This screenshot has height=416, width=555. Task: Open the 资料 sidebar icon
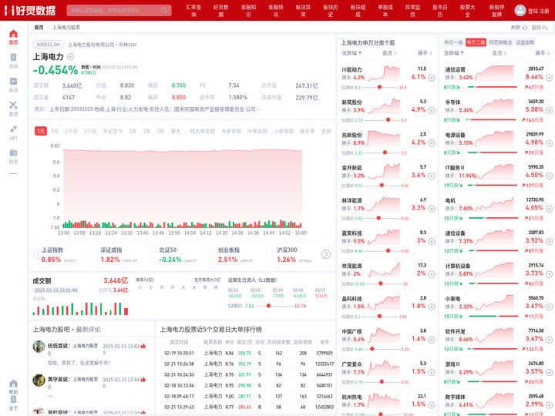click(x=13, y=57)
